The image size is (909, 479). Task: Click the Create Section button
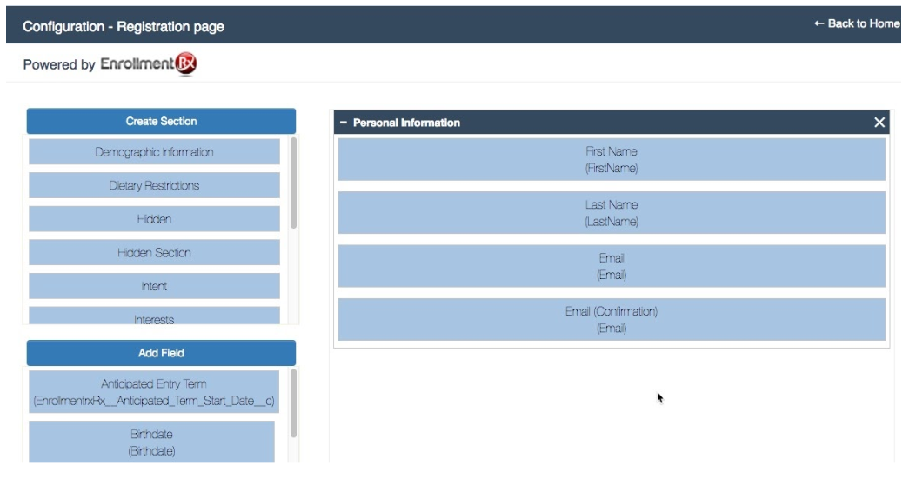coord(161,122)
